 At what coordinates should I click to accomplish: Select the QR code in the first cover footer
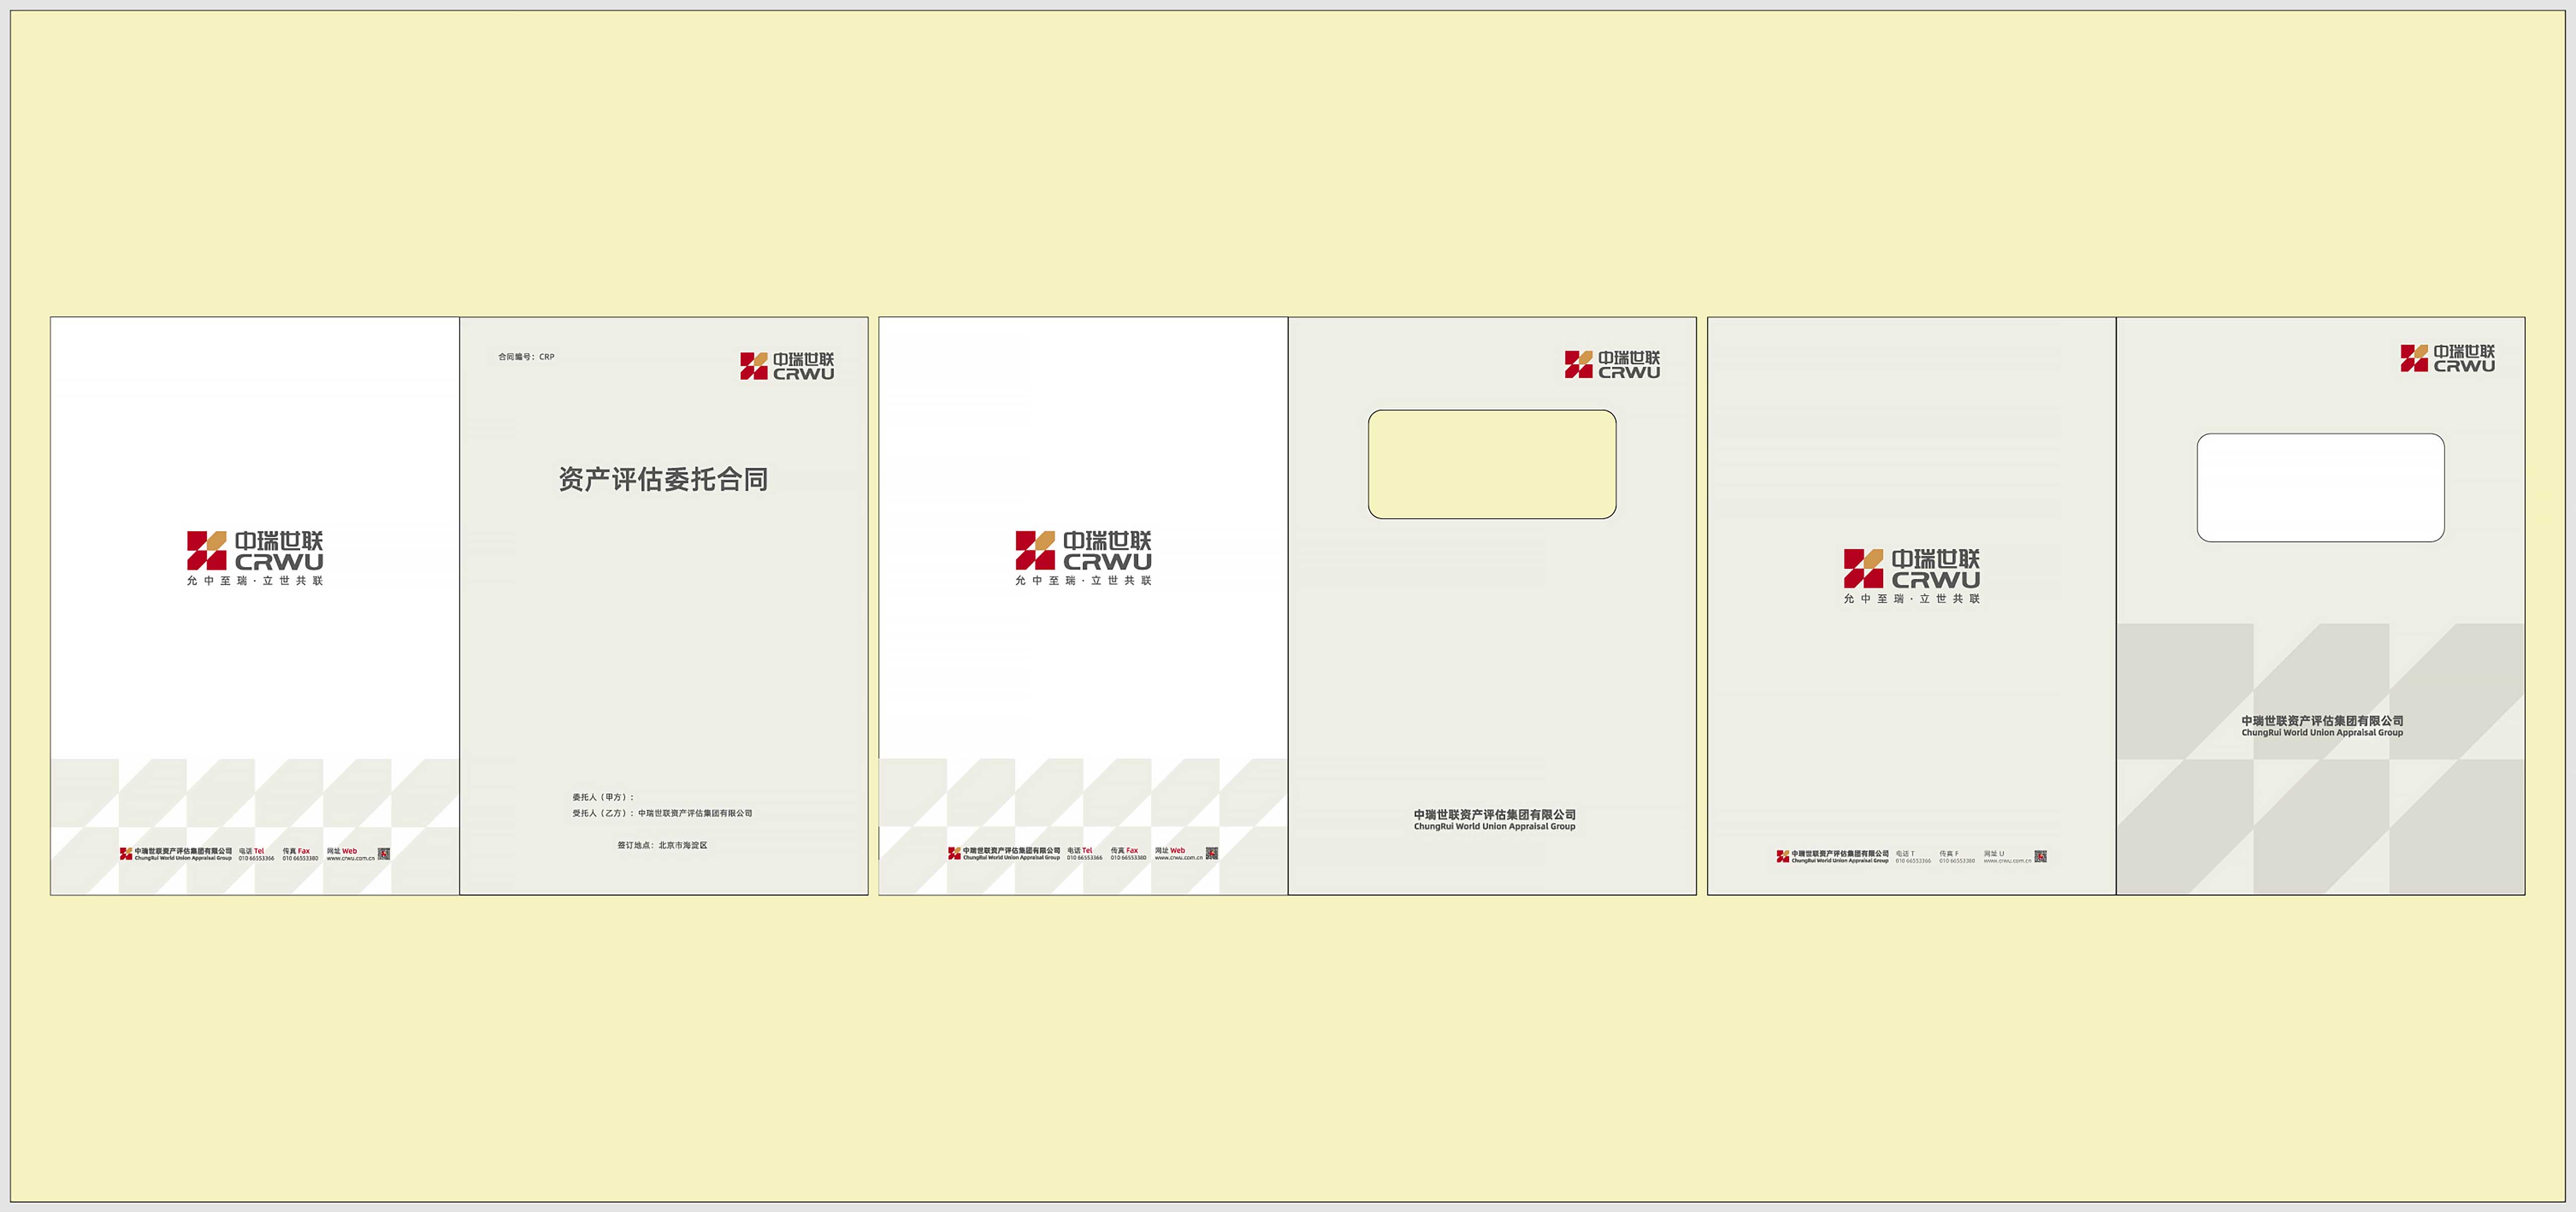[384, 854]
